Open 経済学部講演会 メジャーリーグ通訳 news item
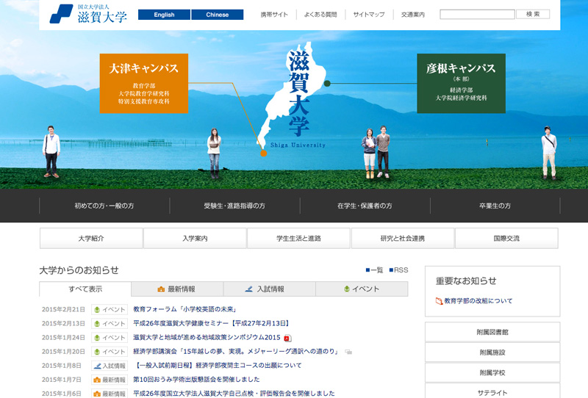This screenshot has height=398, width=588. coord(237,352)
